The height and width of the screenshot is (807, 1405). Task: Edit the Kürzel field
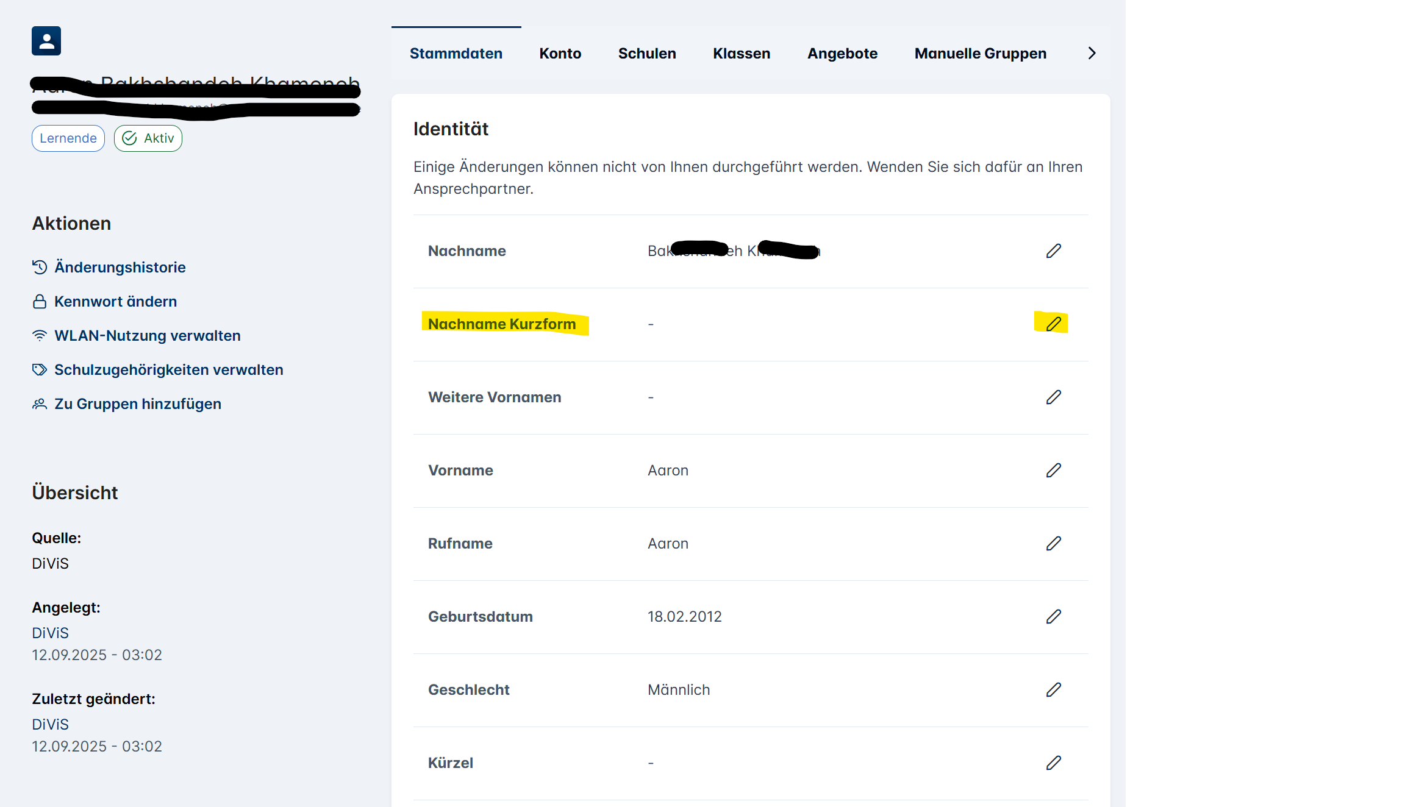click(1053, 763)
